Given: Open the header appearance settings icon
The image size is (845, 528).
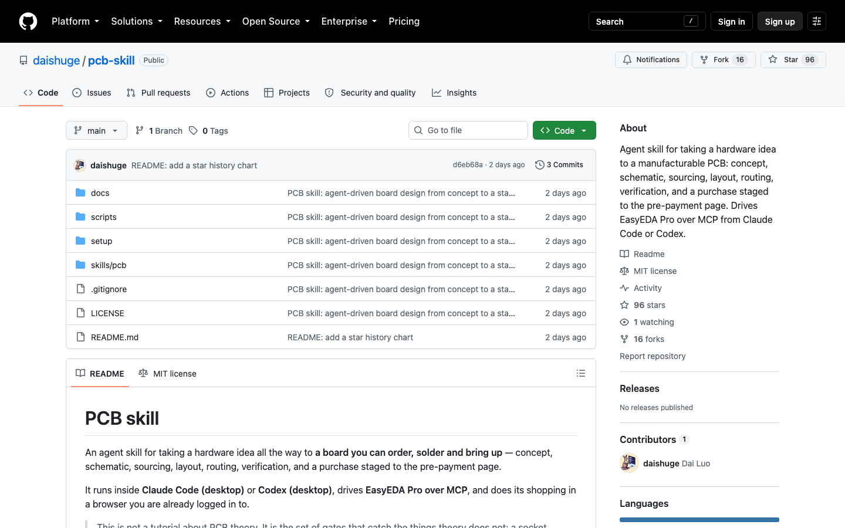Looking at the screenshot, I should coord(817,21).
